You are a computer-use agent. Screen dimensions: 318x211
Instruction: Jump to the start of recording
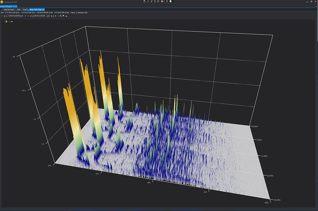pos(22,16)
